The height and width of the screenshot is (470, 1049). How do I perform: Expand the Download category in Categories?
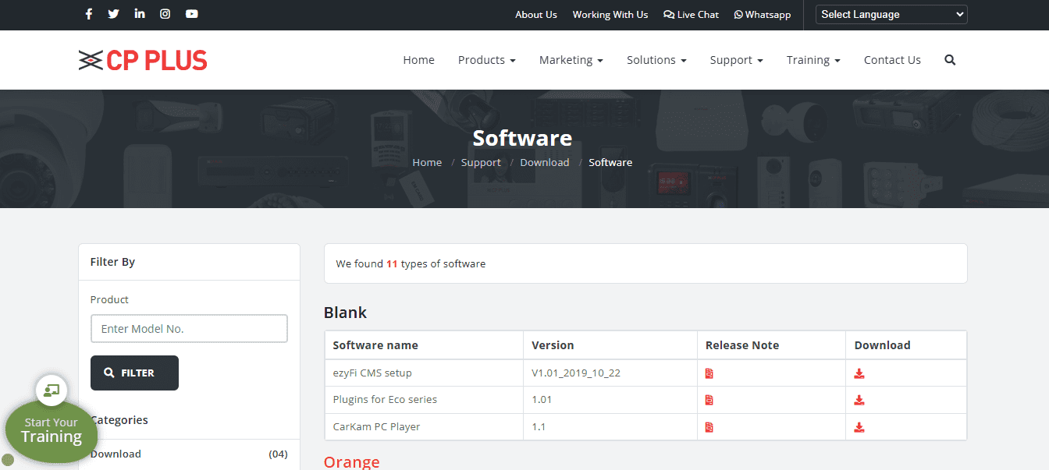116,454
